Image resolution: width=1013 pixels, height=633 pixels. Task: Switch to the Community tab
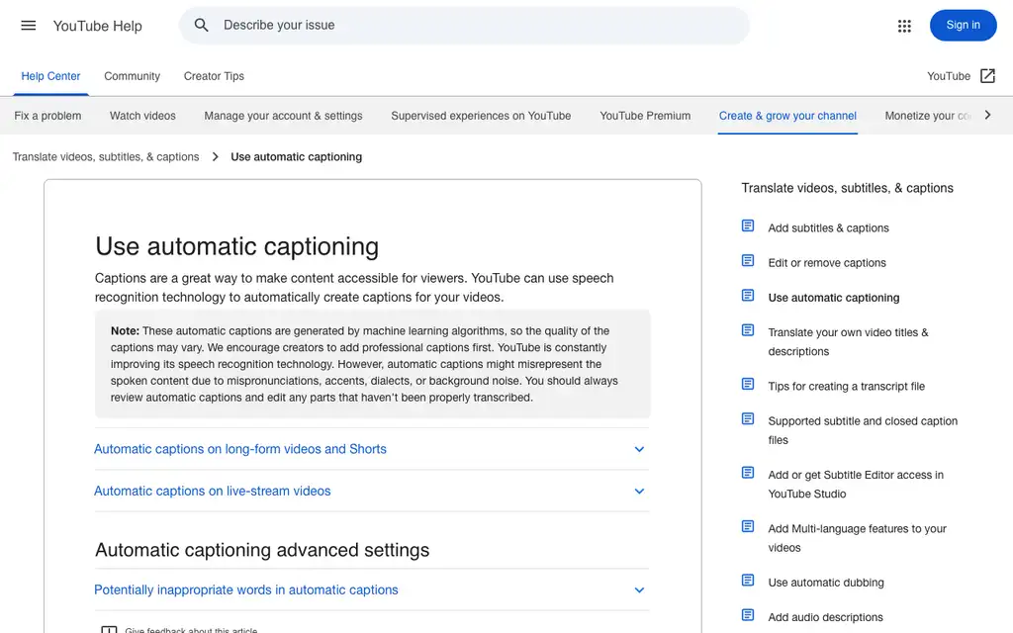tap(132, 76)
